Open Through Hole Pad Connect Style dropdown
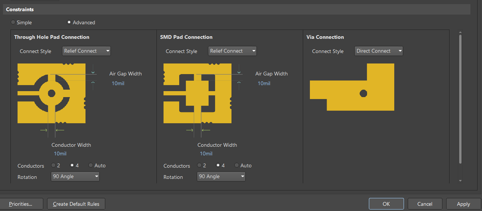The image size is (482, 211). (x=86, y=51)
